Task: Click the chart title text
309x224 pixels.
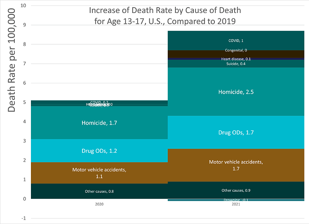Action: [x=165, y=16]
